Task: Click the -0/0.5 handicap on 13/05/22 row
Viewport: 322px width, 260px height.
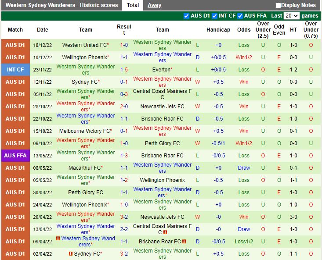Action: pos(218,156)
